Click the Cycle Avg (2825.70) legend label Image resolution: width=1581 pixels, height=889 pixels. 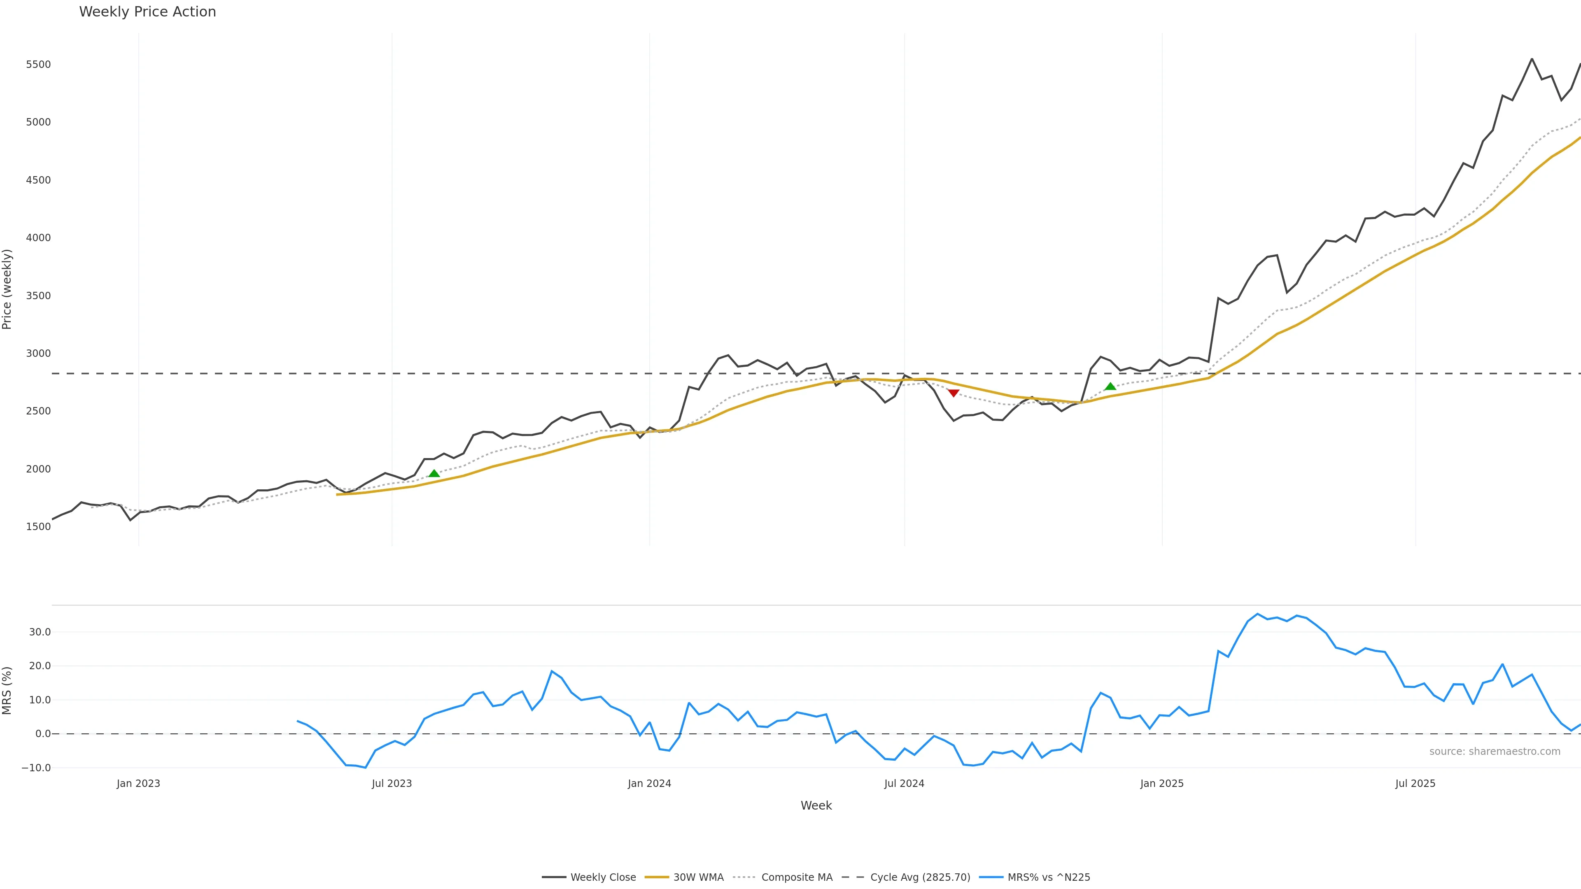click(920, 877)
